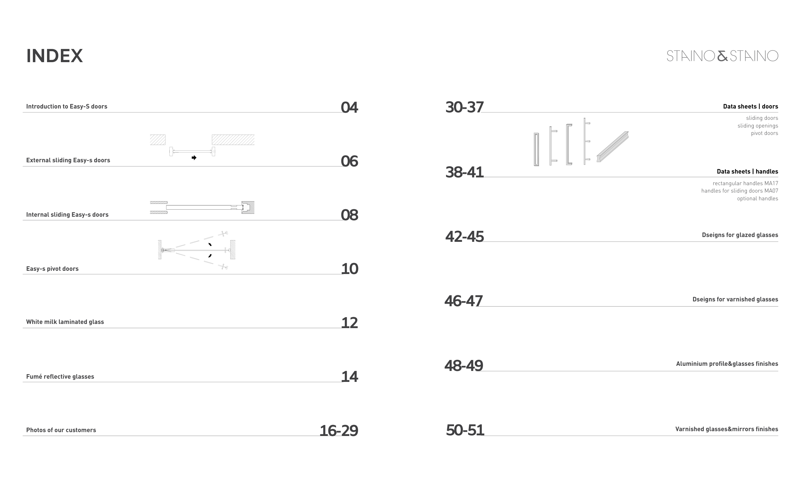Screen dimensions: 805x483
Task: Open Dseigns for glazed glasses entry
Action: pyautogui.click(x=740, y=235)
